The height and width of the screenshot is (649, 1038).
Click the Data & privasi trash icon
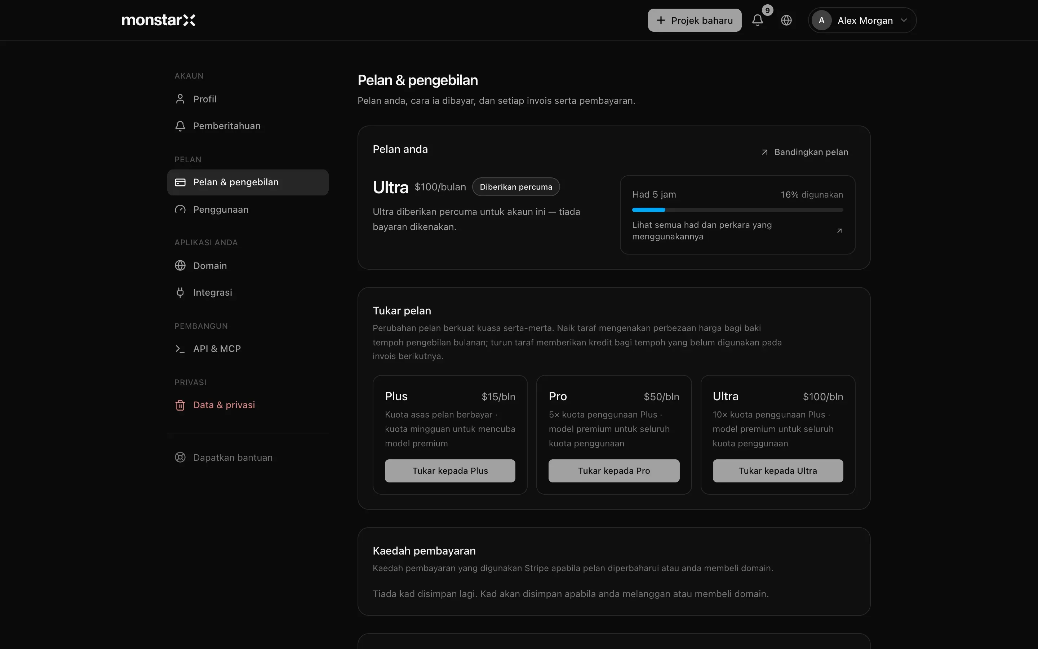point(180,405)
